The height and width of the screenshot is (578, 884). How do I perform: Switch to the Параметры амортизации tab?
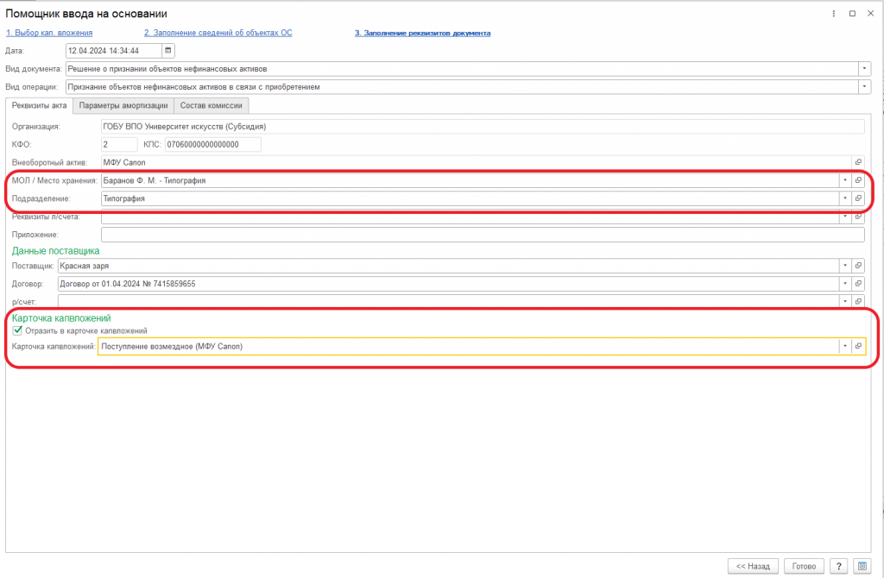pos(123,105)
